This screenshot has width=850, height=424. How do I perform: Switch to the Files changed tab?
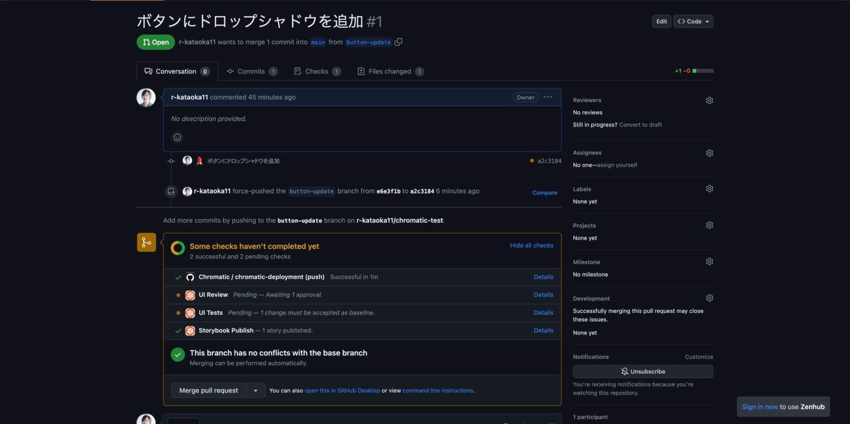(390, 71)
